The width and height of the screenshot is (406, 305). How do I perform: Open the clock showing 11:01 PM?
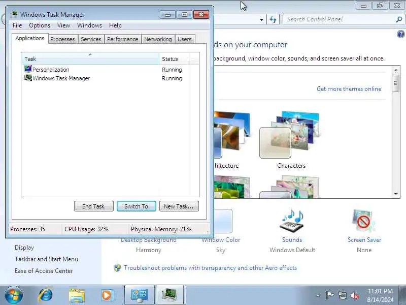(x=380, y=295)
